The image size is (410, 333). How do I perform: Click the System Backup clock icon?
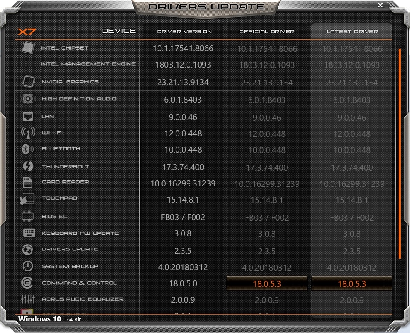[27, 266]
